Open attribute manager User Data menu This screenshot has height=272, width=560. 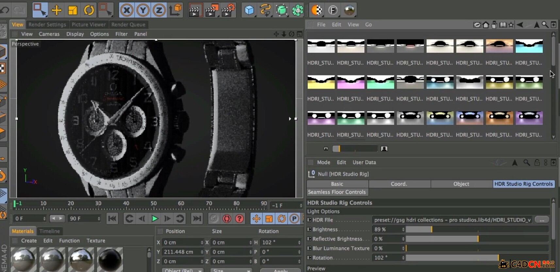click(x=364, y=162)
